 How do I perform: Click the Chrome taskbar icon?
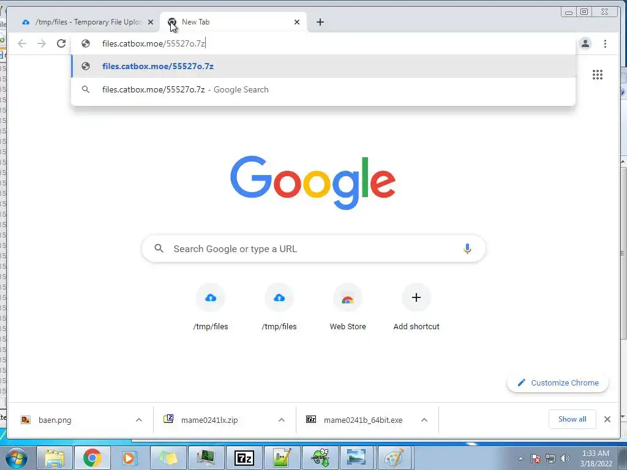(92, 458)
